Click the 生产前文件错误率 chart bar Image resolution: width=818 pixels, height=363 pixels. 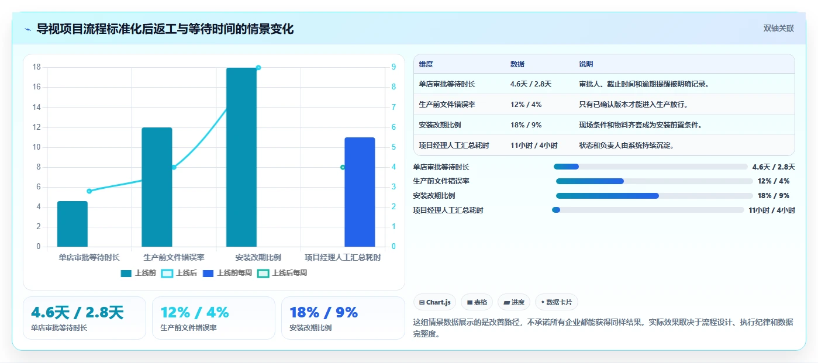click(x=157, y=187)
